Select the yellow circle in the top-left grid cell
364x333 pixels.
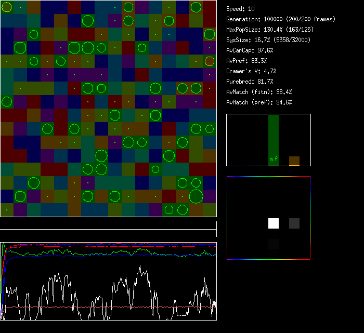point(6,7)
